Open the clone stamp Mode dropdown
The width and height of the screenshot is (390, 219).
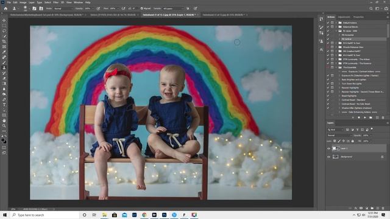click(x=63, y=9)
